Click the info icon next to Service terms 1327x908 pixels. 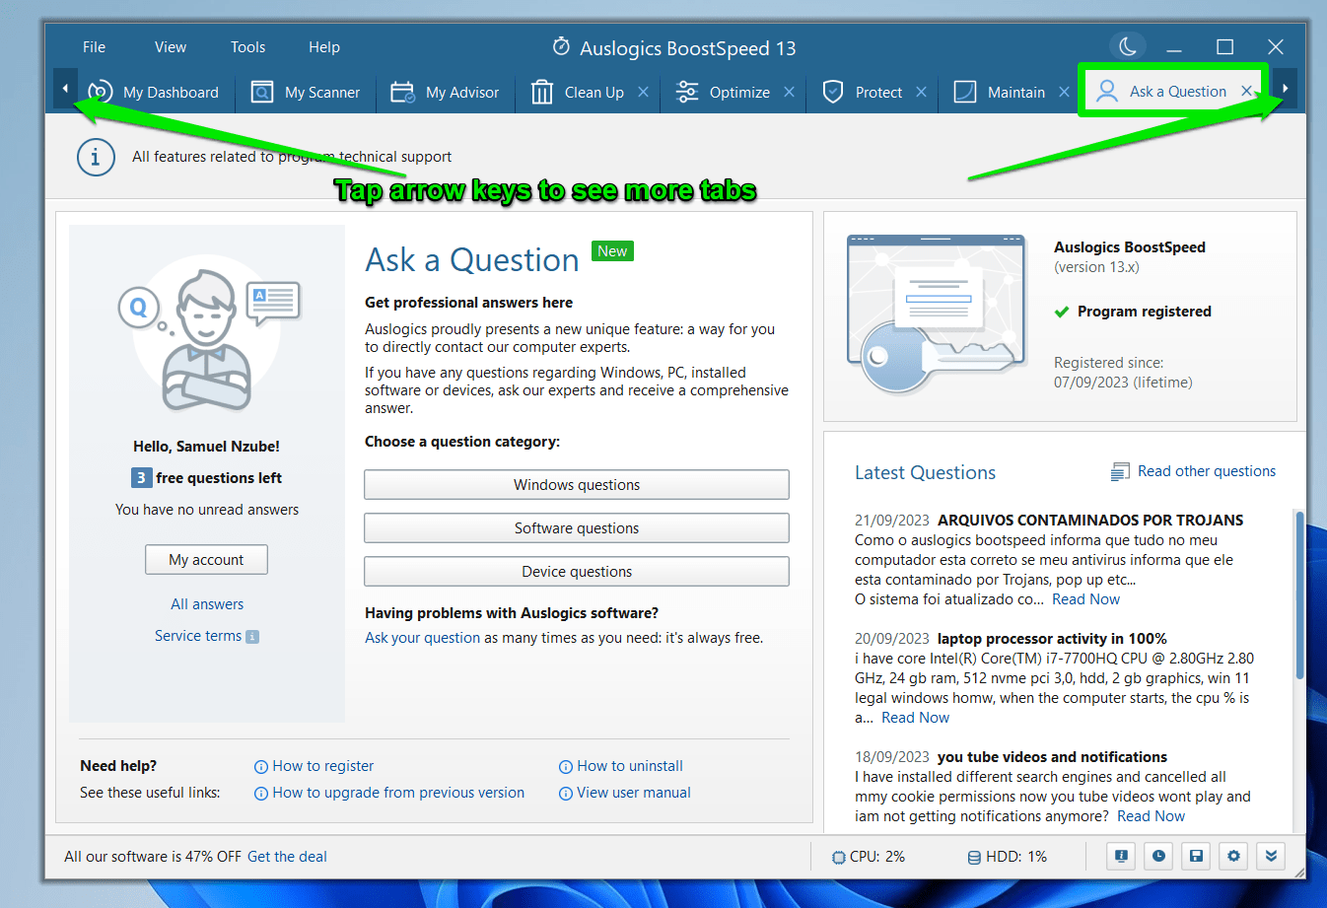(x=252, y=637)
